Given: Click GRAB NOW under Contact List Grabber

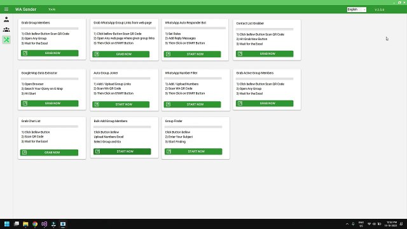Looking at the screenshot, I should 265,53.
